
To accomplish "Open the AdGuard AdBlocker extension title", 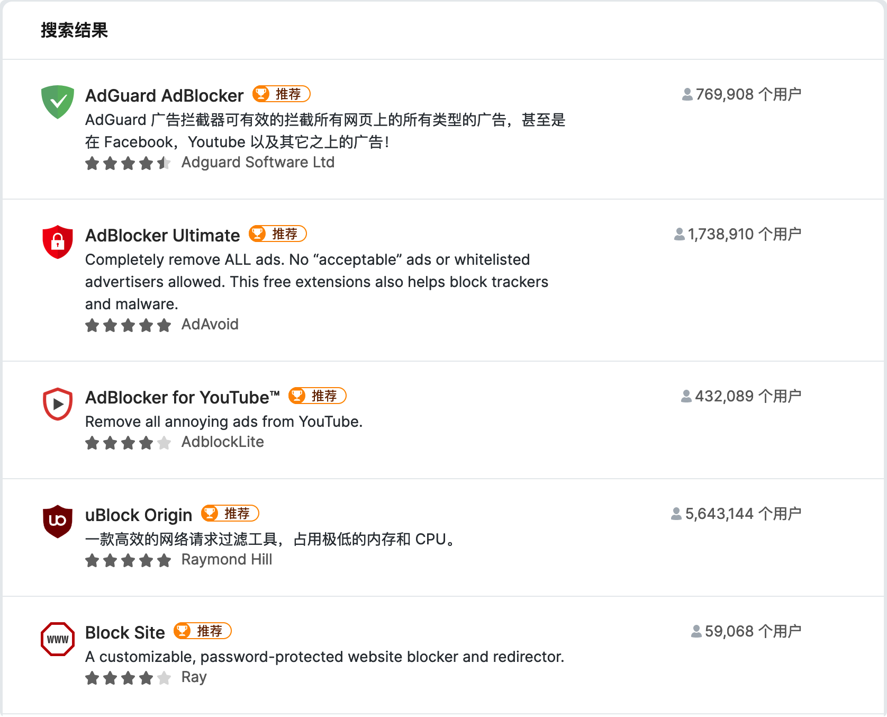I will [x=164, y=95].
